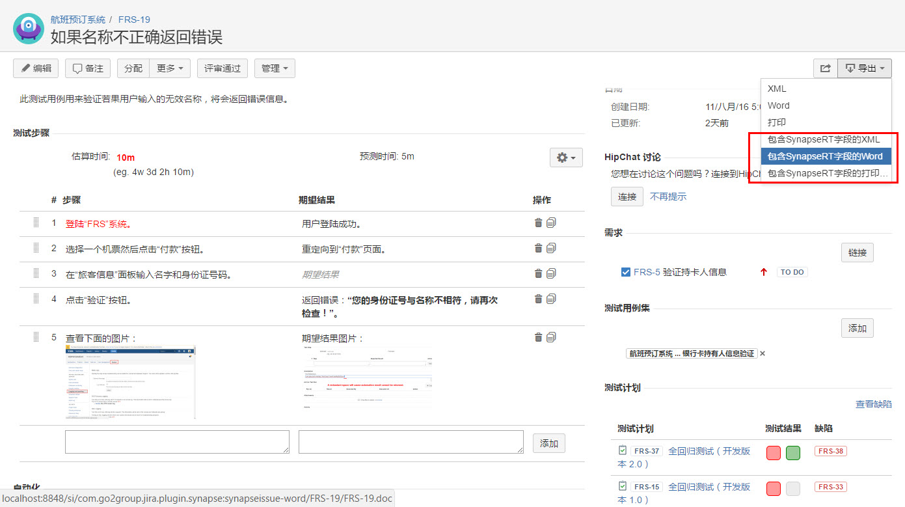Grab the drag handle of step 4
This screenshot has height=507, width=905.
point(36,299)
